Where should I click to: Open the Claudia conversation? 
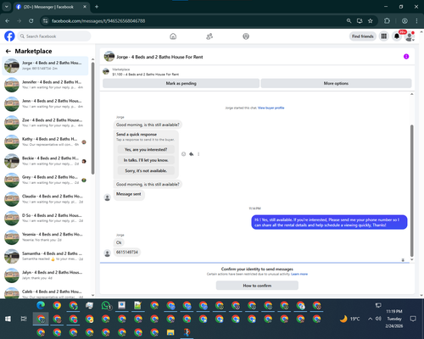pyautogui.click(x=45, y=199)
